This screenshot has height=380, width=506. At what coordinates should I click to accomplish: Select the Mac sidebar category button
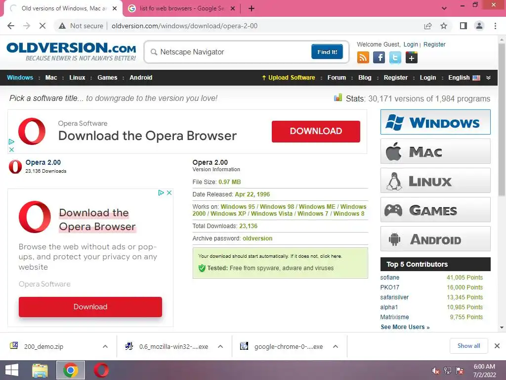(435, 151)
